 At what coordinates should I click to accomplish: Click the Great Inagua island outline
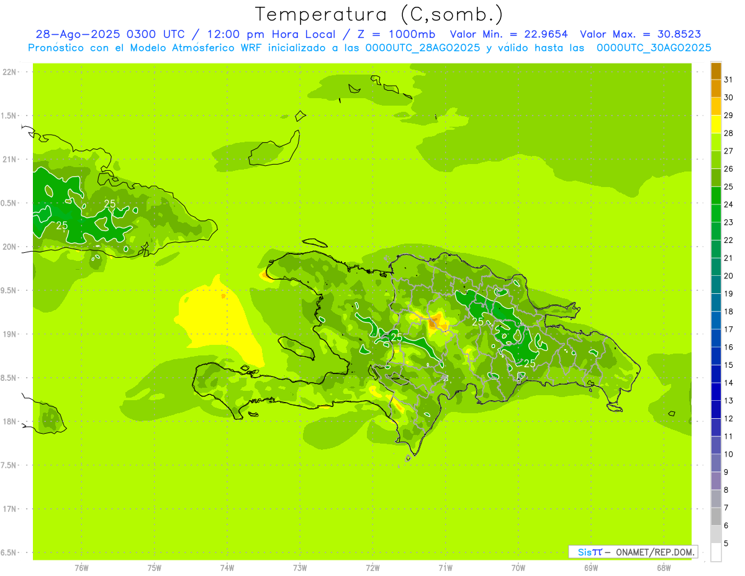pyautogui.click(x=274, y=148)
